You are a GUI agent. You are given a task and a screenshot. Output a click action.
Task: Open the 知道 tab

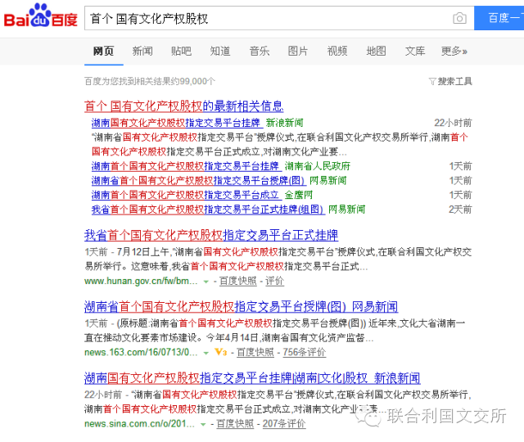pyautogui.click(x=220, y=51)
